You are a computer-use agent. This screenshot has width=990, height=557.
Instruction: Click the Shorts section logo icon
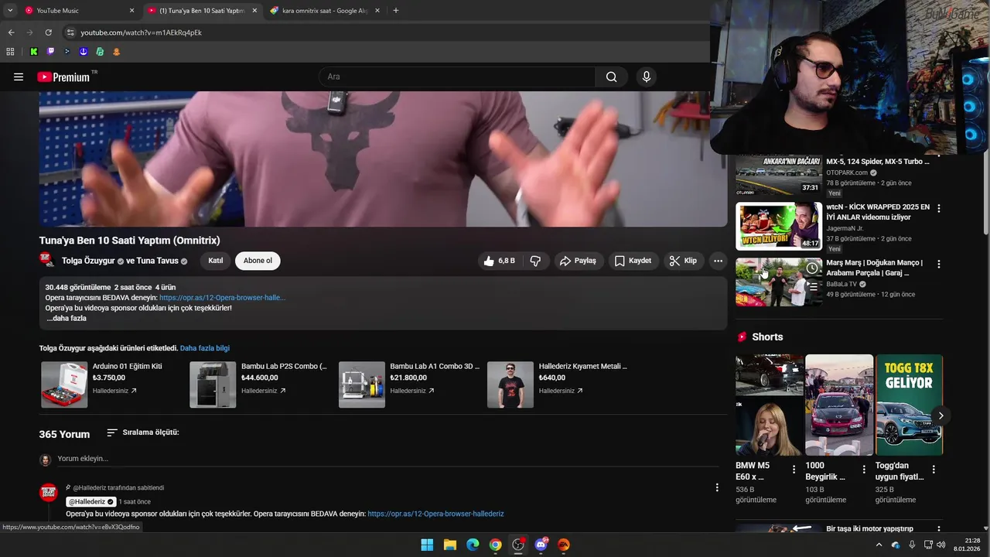click(742, 337)
